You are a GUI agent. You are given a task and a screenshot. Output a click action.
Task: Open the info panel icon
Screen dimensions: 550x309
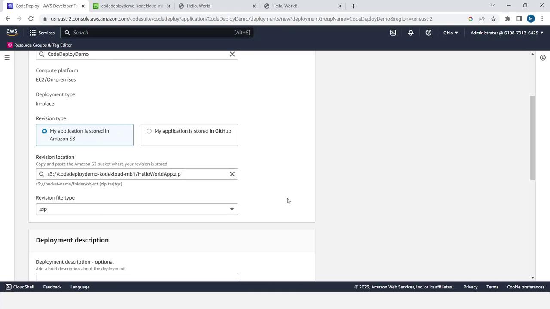[543, 58]
